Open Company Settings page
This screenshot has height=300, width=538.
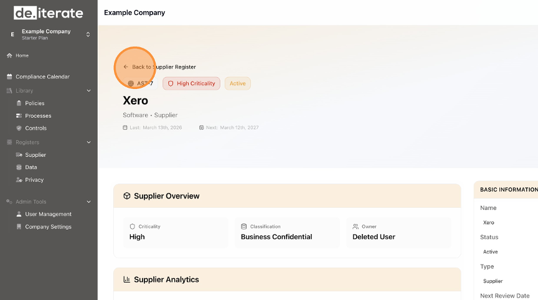pyautogui.click(x=48, y=227)
